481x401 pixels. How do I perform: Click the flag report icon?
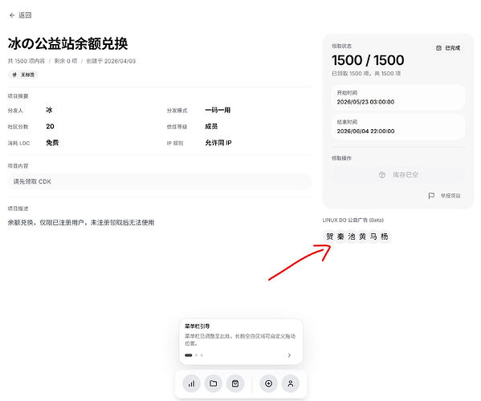coord(431,196)
